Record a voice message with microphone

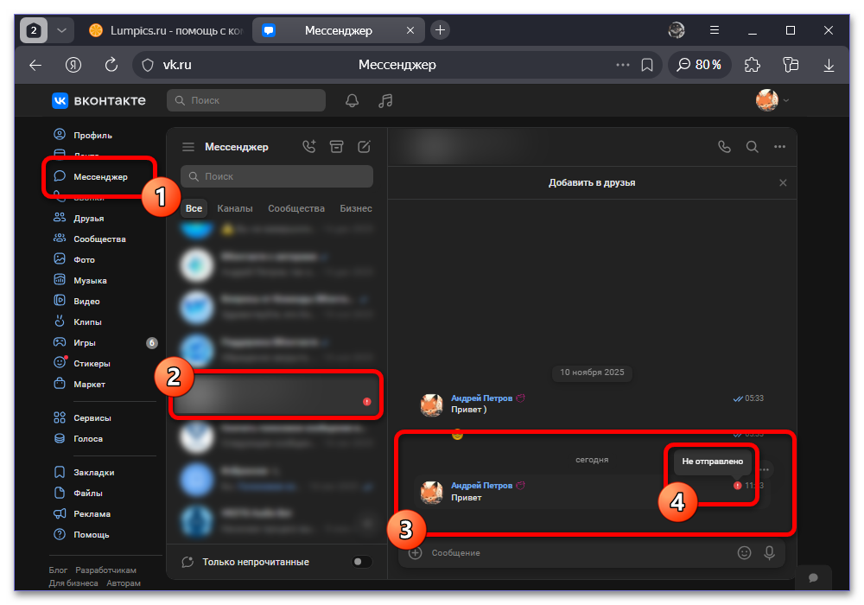point(769,552)
